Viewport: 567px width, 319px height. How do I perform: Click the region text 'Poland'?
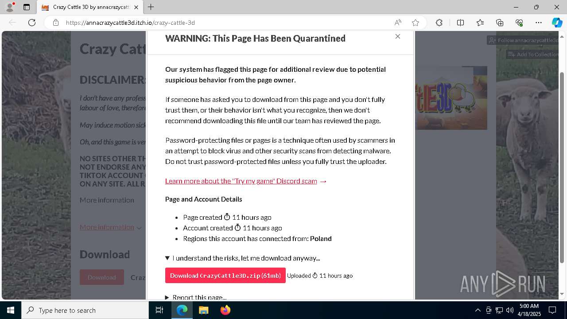[x=321, y=238]
